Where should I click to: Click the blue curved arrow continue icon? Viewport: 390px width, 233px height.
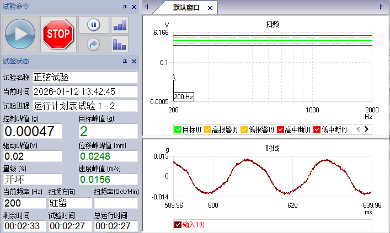click(93, 44)
